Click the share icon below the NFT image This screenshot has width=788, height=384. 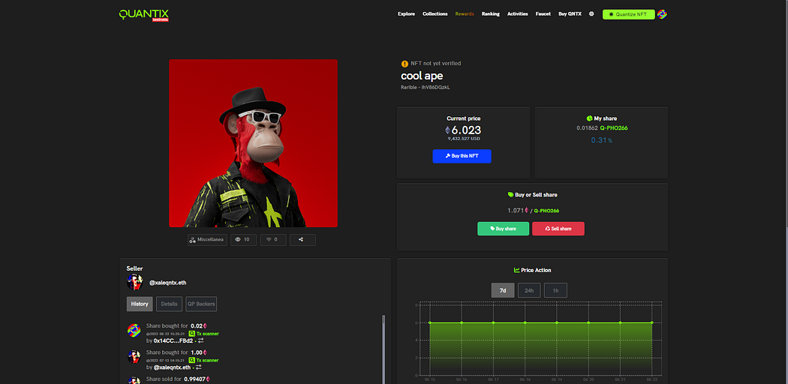[x=302, y=239]
